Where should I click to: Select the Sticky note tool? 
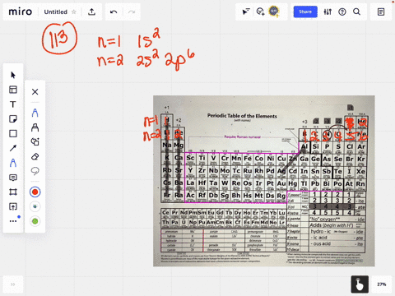pyautogui.click(x=13, y=119)
